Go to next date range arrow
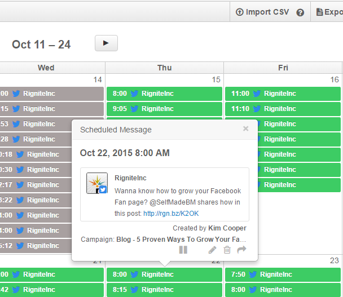The height and width of the screenshot is (297, 343). (x=106, y=43)
